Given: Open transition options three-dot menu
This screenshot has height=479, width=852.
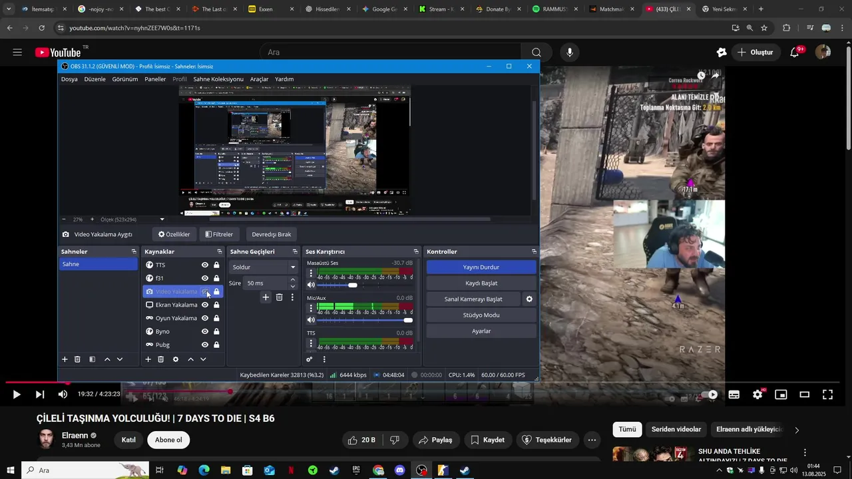Looking at the screenshot, I should 292,297.
